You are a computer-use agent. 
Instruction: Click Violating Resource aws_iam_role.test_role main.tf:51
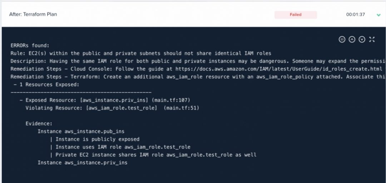(x=112, y=108)
